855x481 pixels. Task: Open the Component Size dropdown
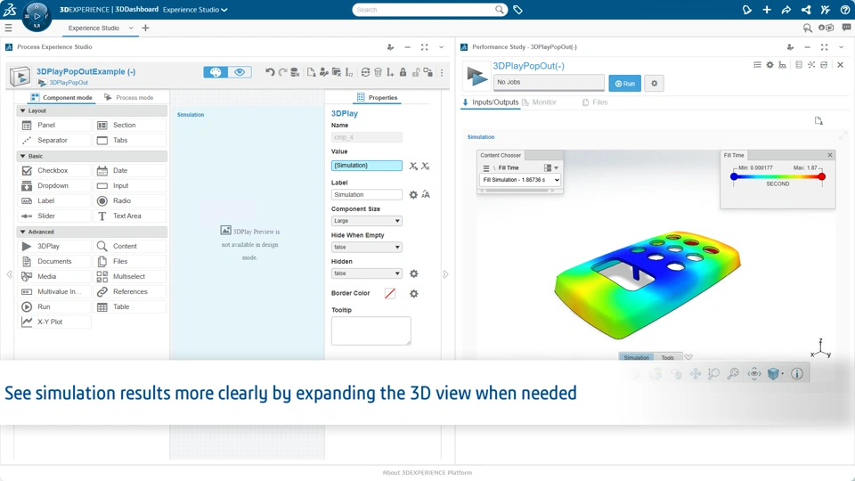(366, 221)
